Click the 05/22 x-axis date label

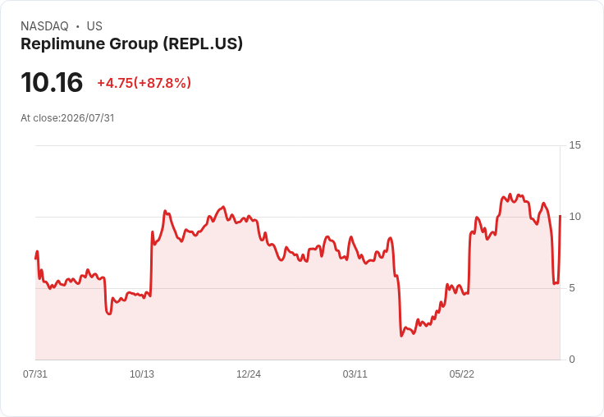[x=461, y=373]
